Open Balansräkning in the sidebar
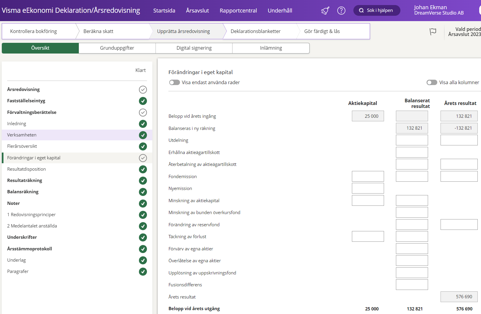Screen dimensions: 481x314 coord(23,192)
